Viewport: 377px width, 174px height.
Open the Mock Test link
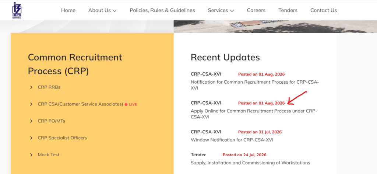[49, 155]
